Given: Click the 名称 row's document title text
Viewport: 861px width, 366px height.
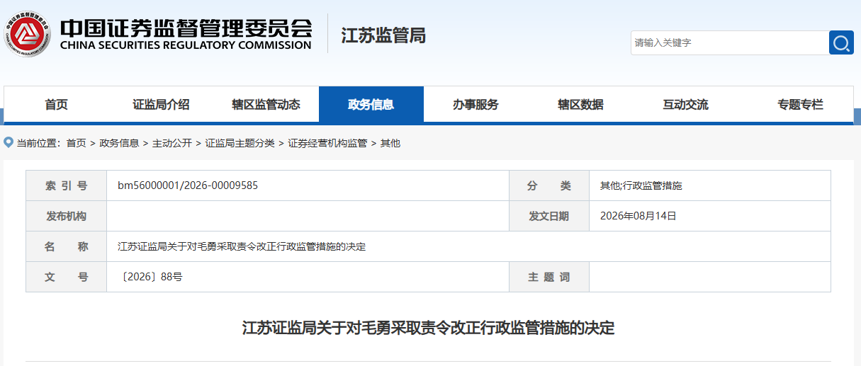Looking at the screenshot, I should (x=242, y=246).
